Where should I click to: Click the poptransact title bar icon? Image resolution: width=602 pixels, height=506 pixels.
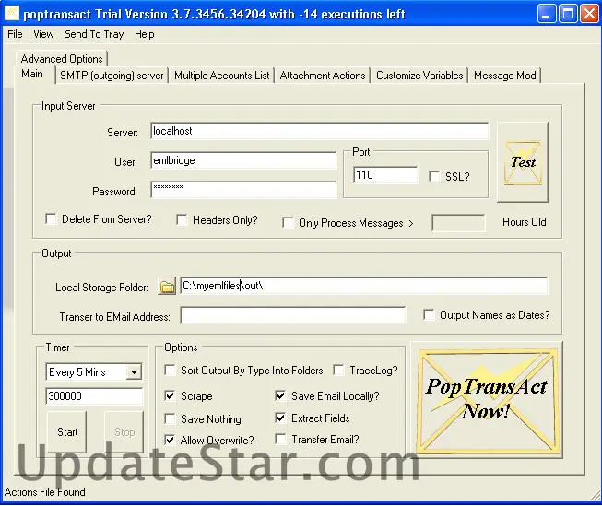(11, 14)
